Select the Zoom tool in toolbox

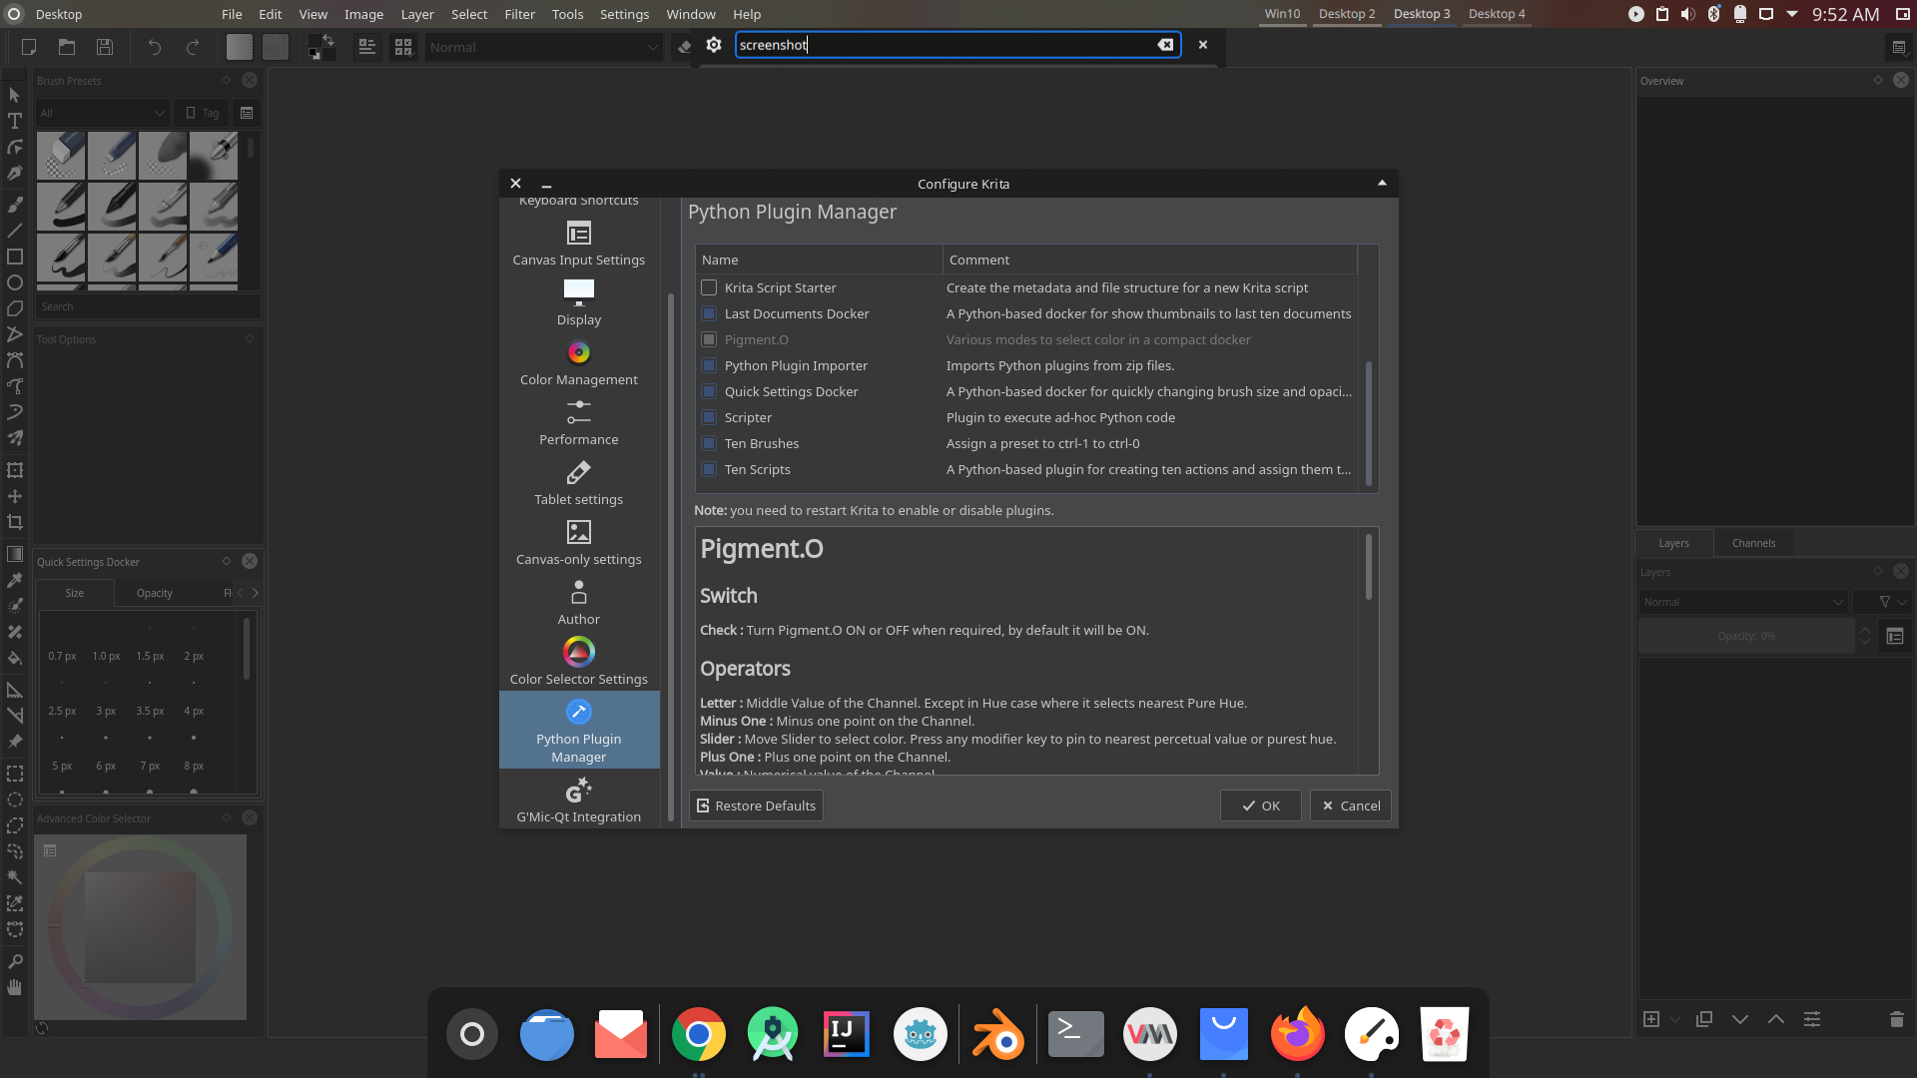click(15, 961)
